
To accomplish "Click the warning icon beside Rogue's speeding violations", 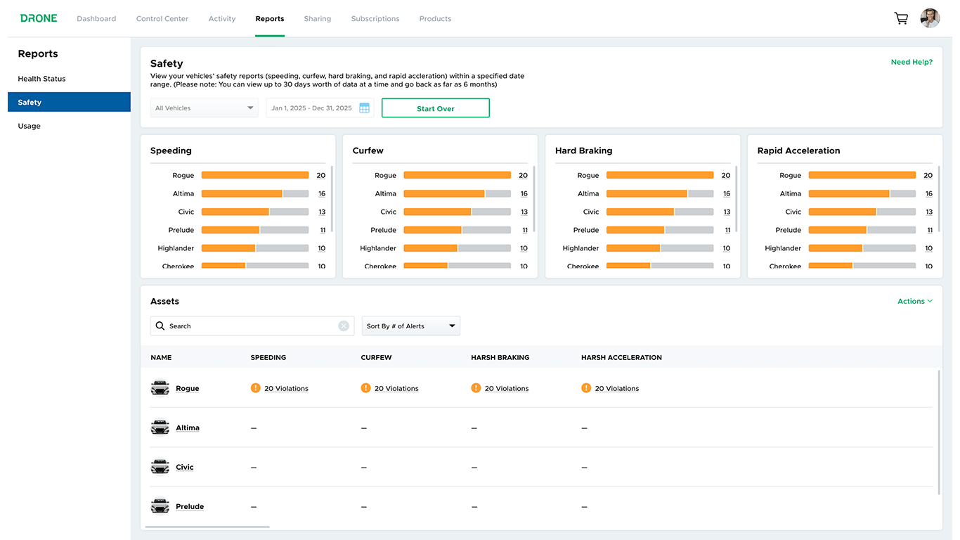I will click(255, 387).
